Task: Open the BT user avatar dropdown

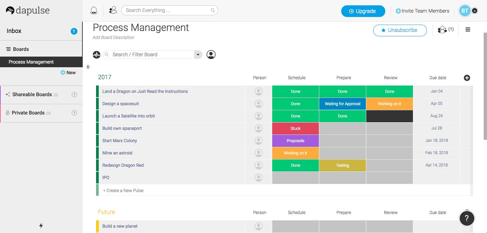Action: click(475, 11)
